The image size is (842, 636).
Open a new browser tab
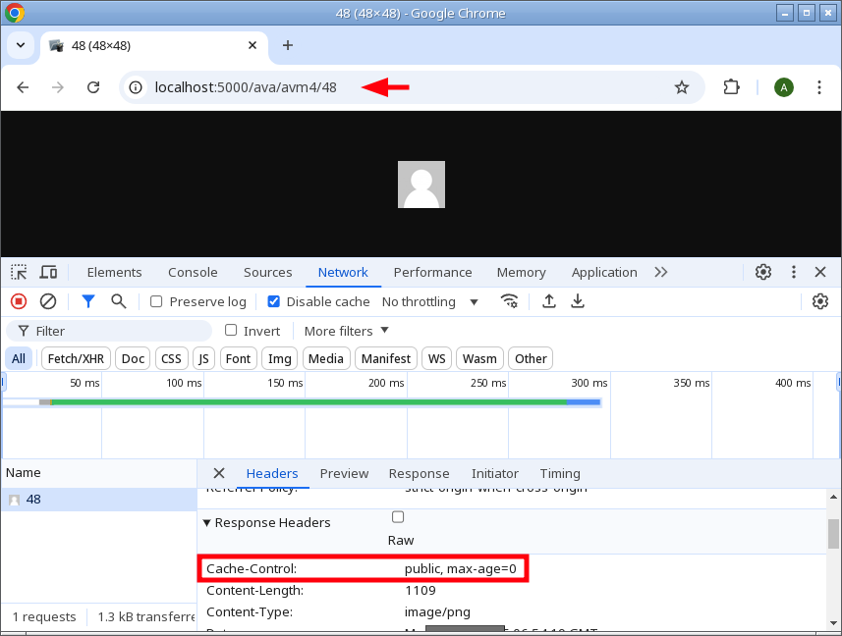tap(288, 45)
